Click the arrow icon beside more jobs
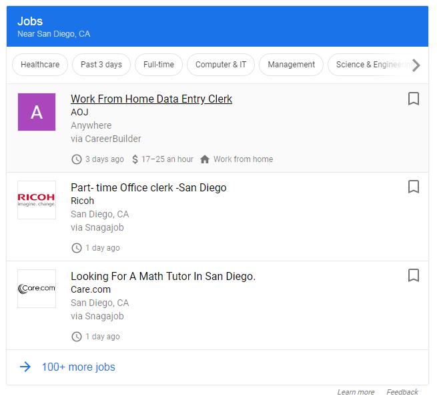 (25, 367)
